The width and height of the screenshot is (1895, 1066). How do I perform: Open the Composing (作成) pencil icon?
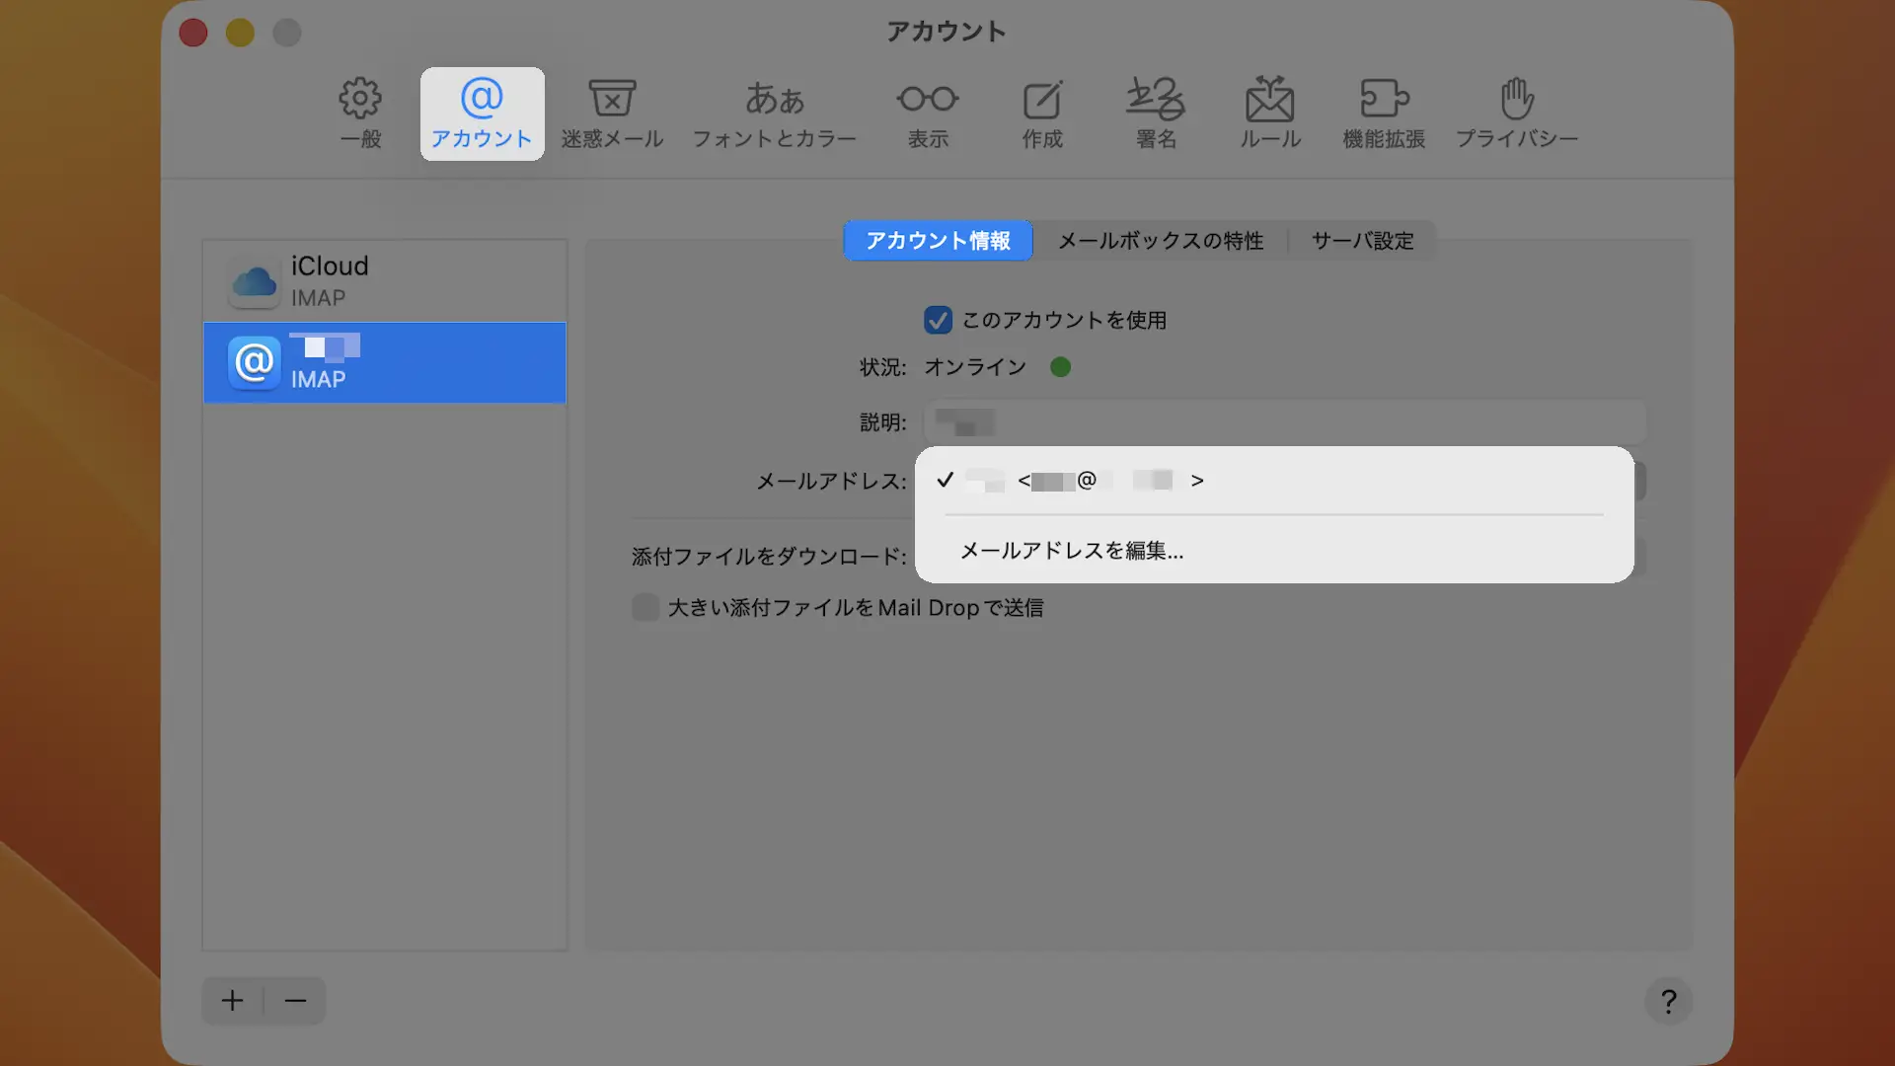(1042, 113)
